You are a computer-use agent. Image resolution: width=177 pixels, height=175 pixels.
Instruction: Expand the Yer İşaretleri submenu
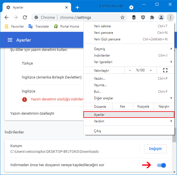pos(129,62)
